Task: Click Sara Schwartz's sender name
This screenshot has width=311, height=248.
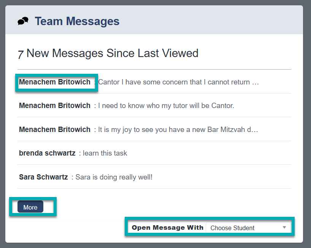Action: point(43,177)
